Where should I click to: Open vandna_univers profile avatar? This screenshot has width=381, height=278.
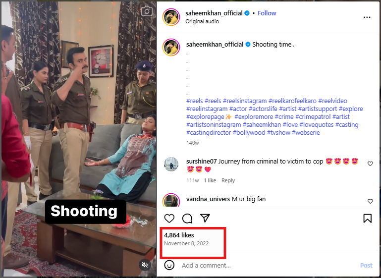pyautogui.click(x=171, y=200)
